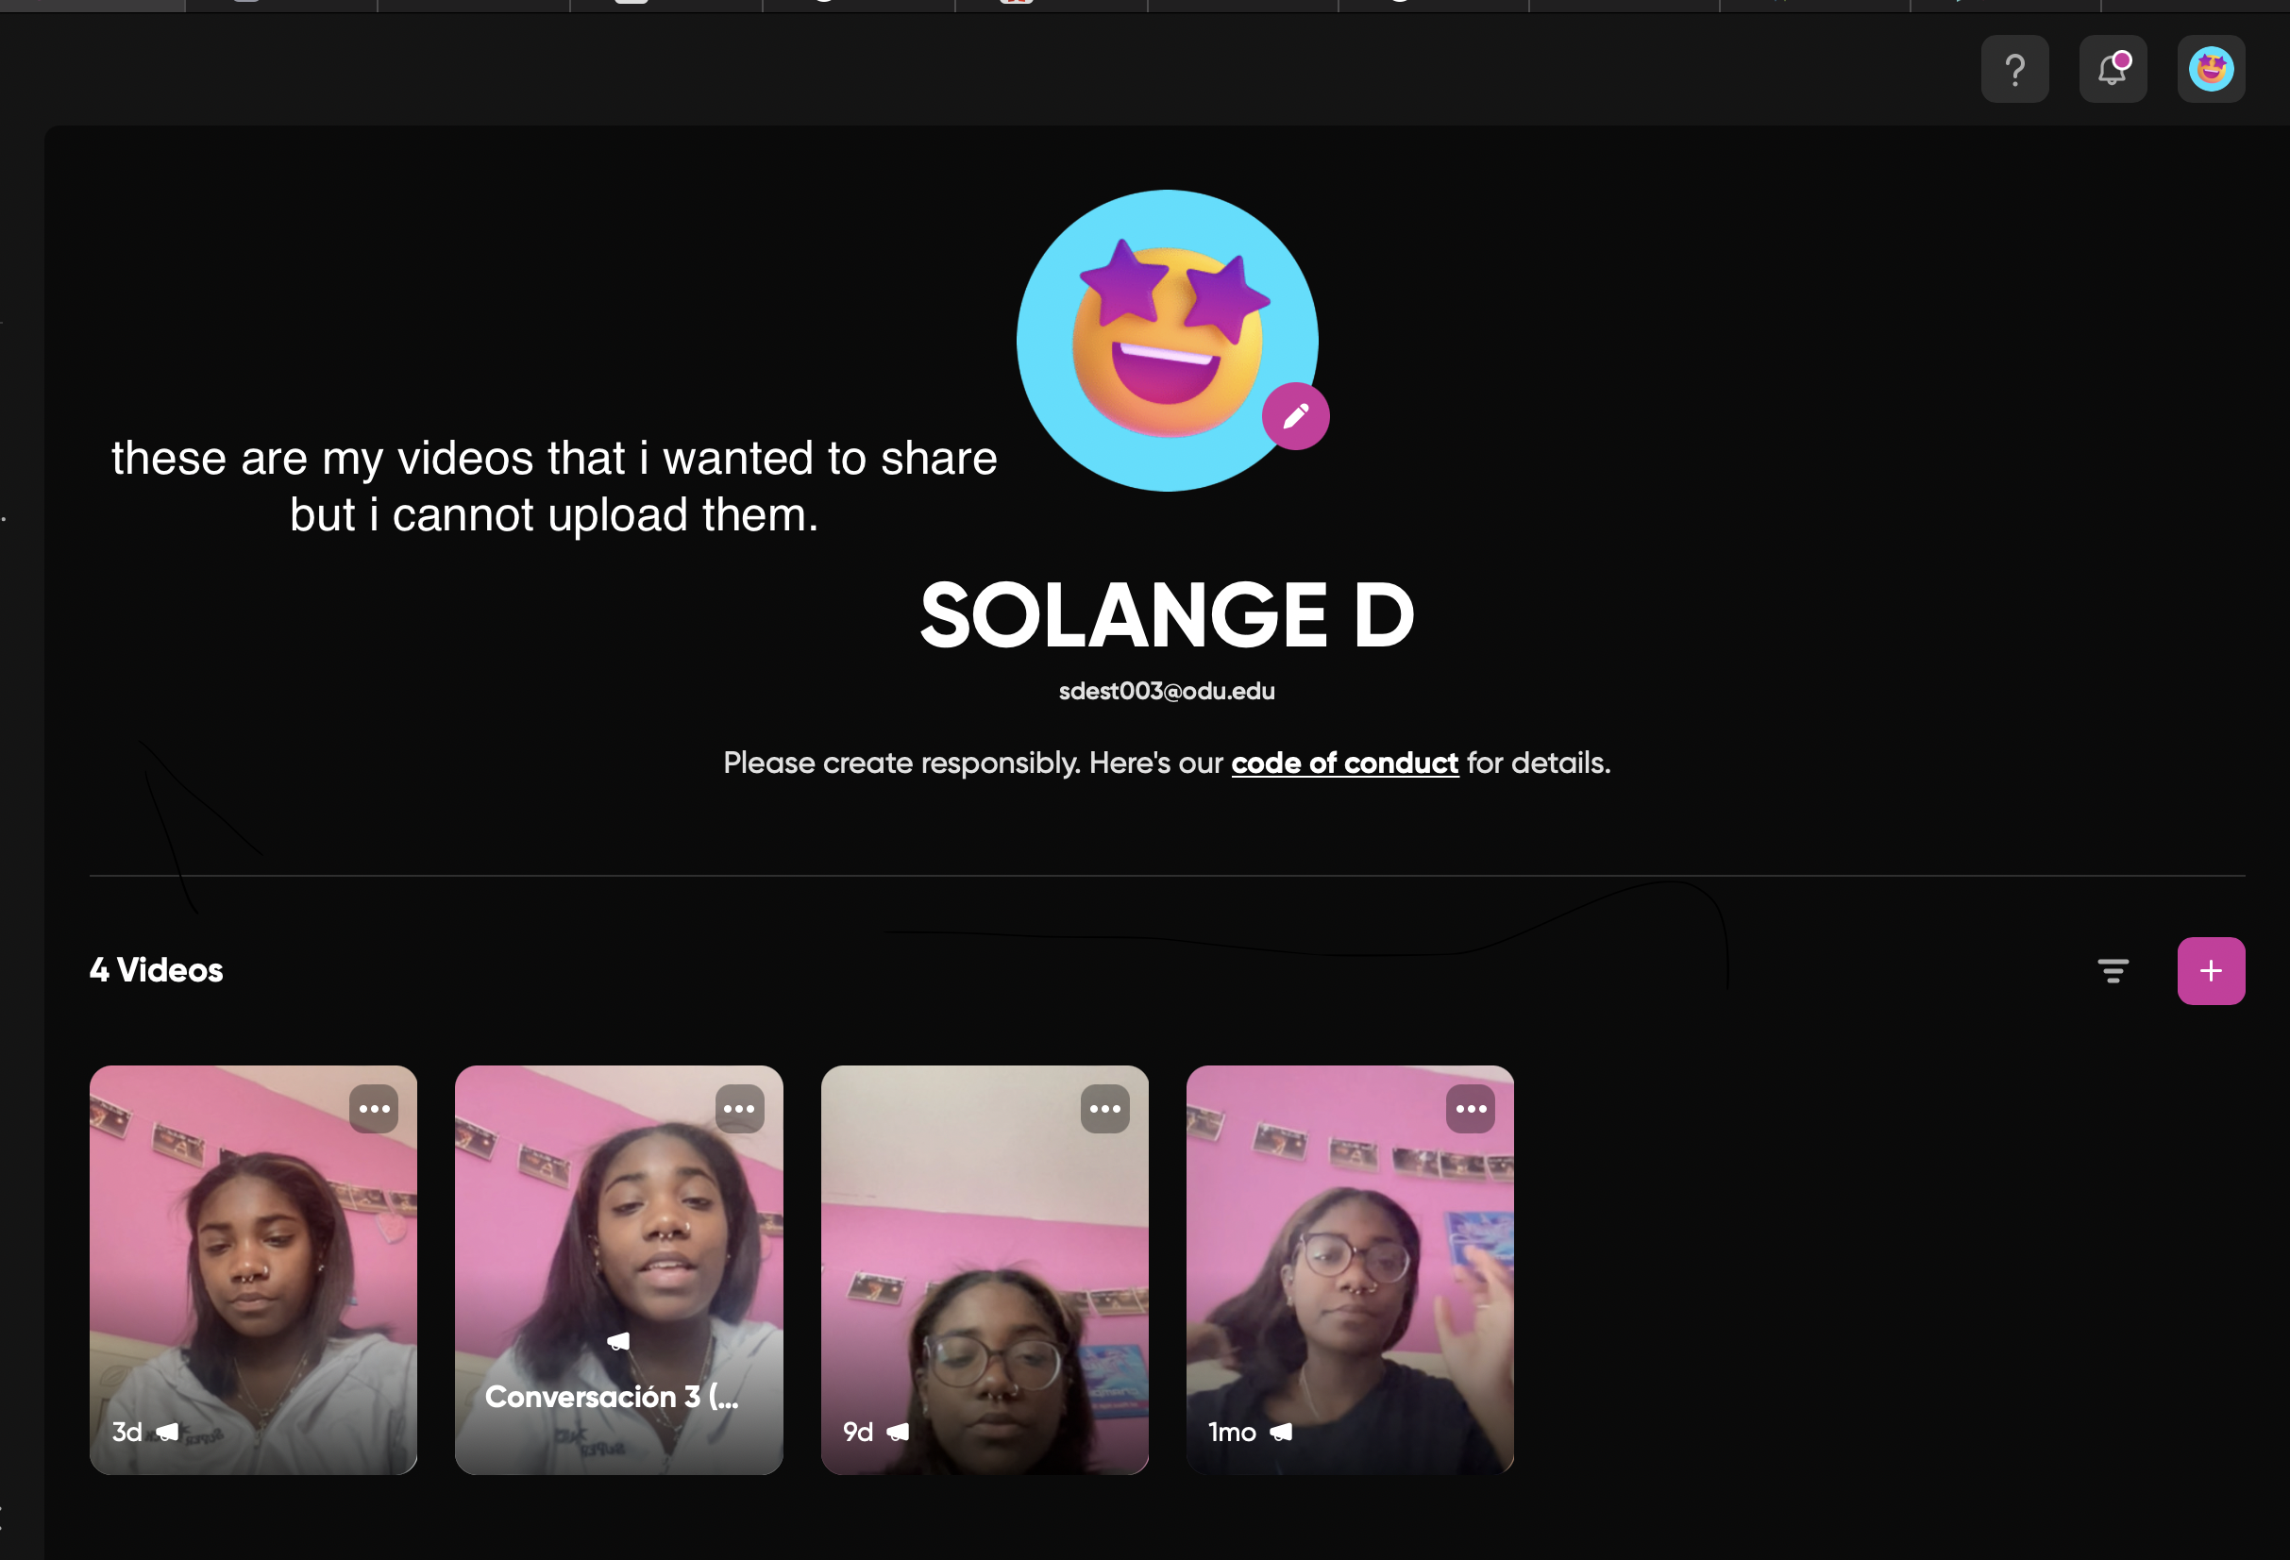Click megaphone icon on 9d video

click(x=898, y=1432)
